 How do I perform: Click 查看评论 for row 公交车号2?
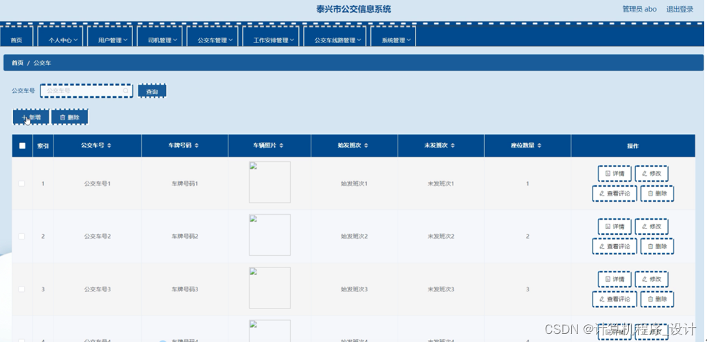pos(614,246)
